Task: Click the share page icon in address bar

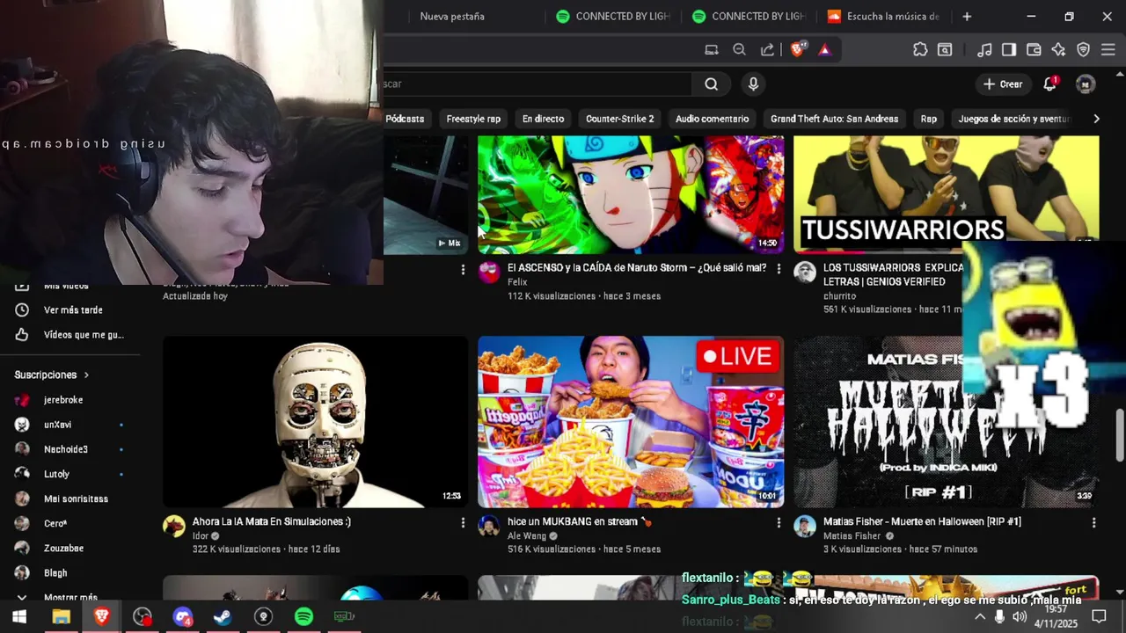Action: 767,50
